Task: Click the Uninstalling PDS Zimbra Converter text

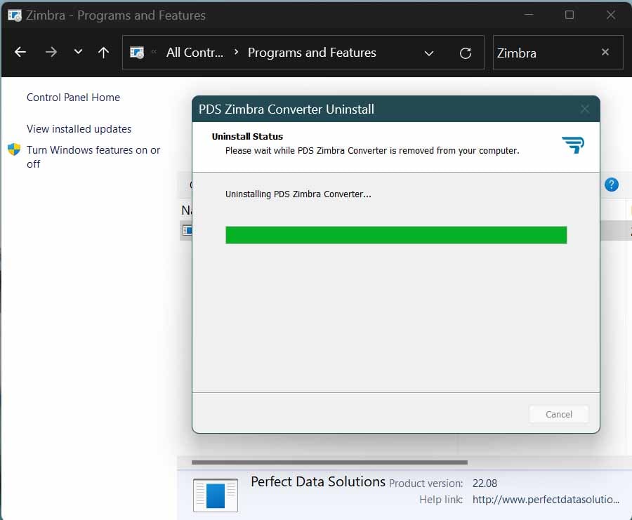Action: (x=298, y=194)
